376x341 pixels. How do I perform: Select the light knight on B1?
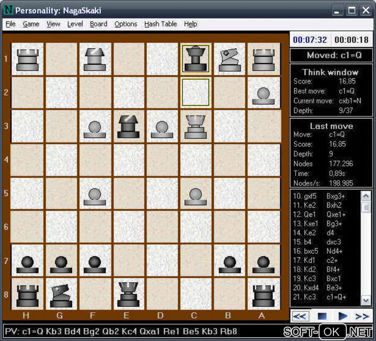230,59
